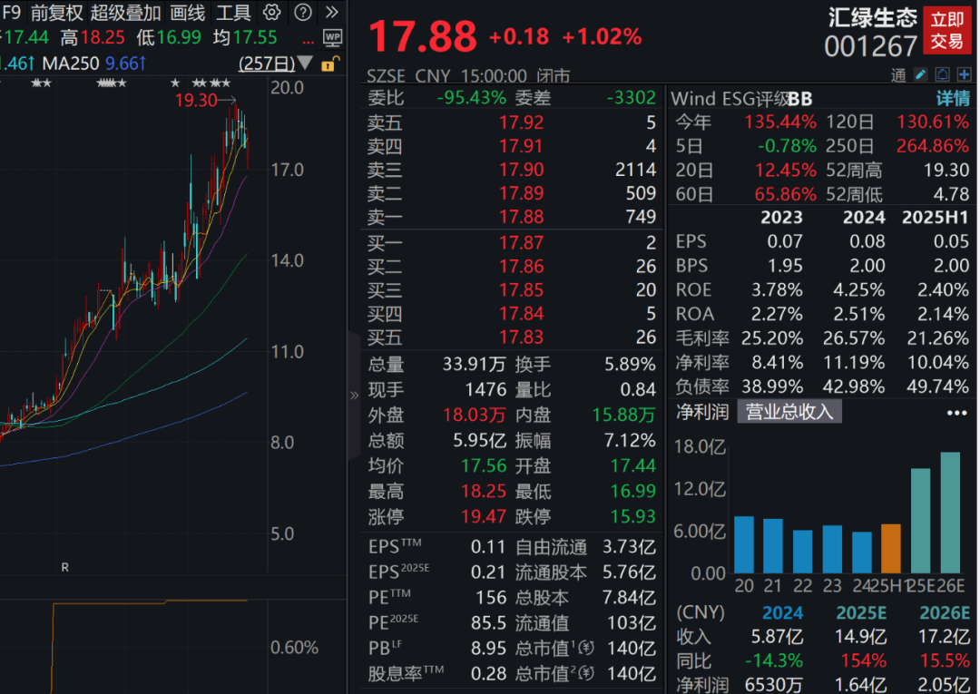Viewport: 980px width, 694px height.
Task: Set price alert with bell icon
Action: tap(942, 74)
